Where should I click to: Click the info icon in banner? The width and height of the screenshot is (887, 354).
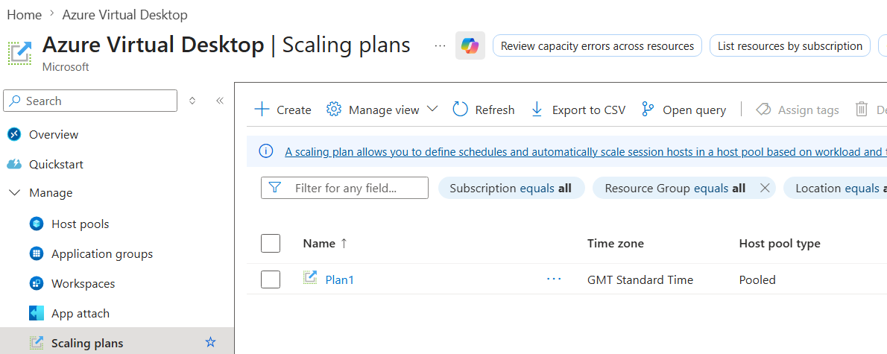point(266,151)
